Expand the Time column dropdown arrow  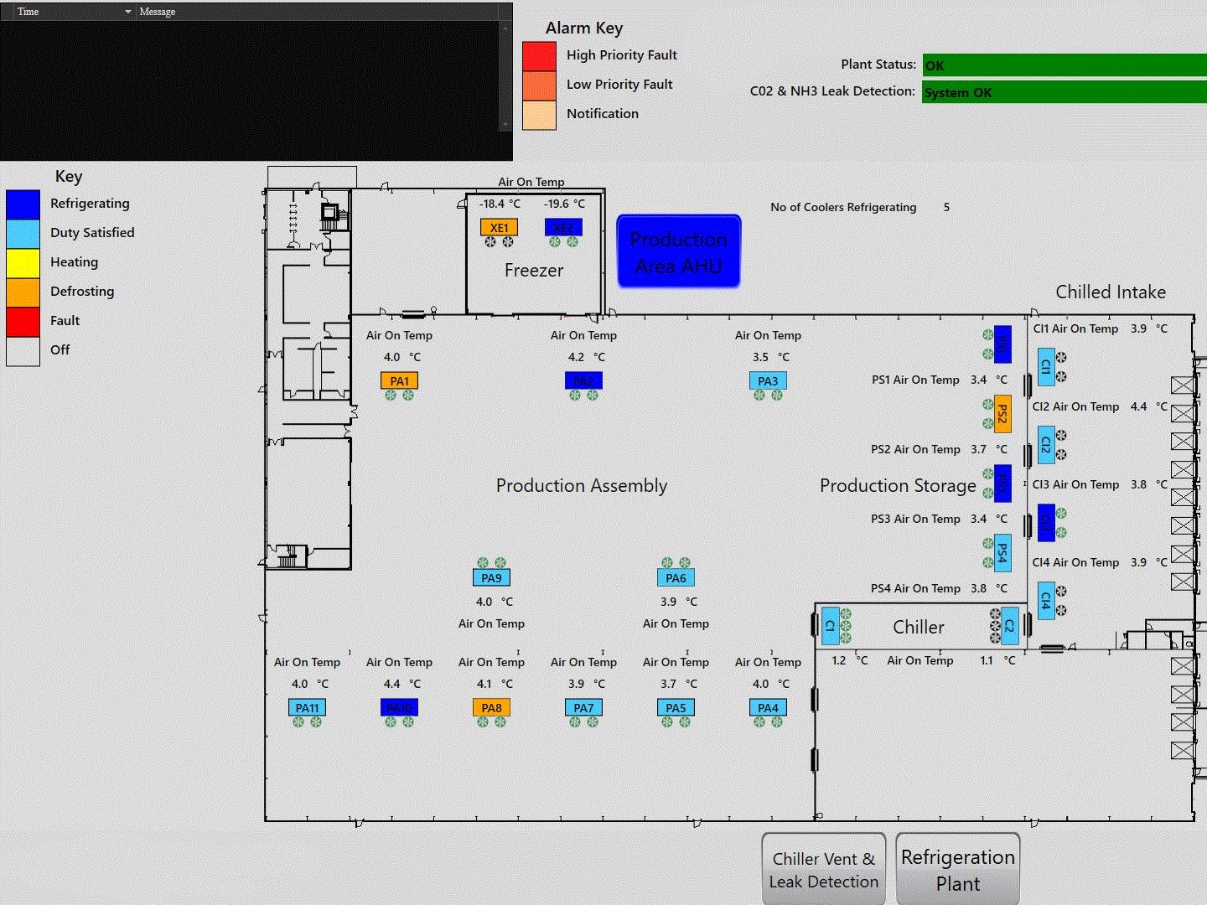click(127, 12)
